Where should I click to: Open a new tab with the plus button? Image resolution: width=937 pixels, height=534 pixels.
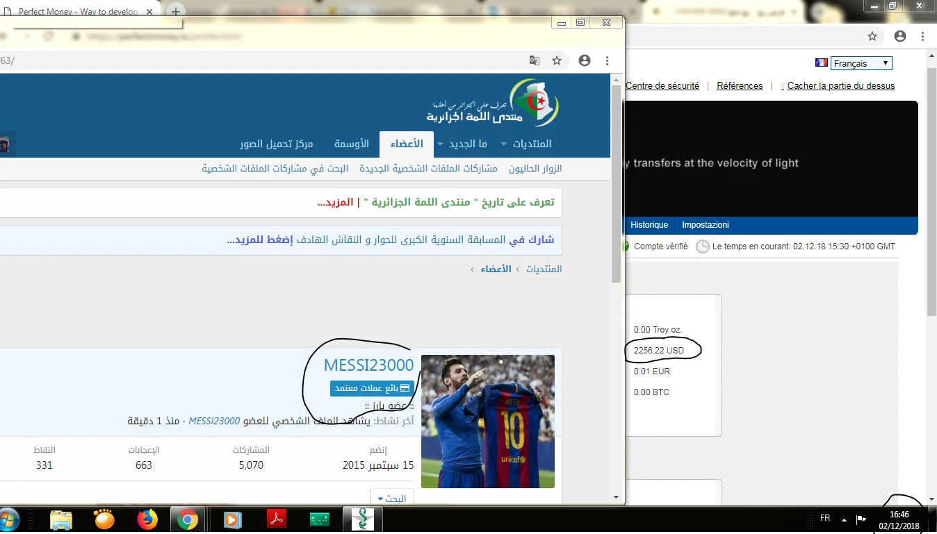(x=177, y=12)
